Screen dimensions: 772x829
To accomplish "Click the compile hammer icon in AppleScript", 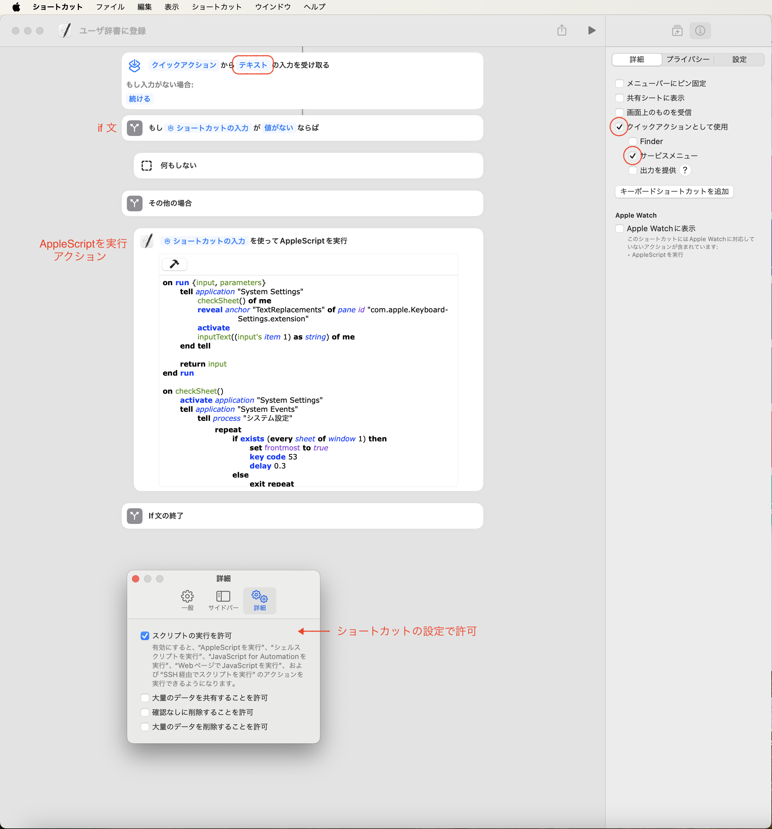I will click(174, 264).
